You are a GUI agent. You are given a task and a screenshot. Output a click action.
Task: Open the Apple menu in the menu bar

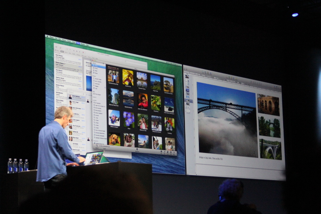point(47,37)
